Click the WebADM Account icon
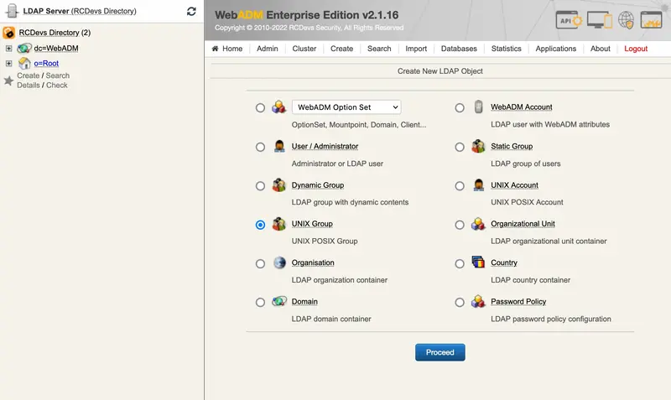671x400 pixels. (478, 107)
